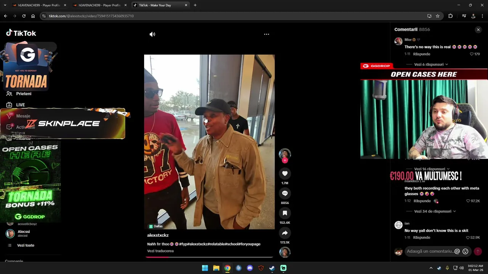Open alexstxckz username below the video
The height and width of the screenshot is (274, 488).
(x=158, y=235)
